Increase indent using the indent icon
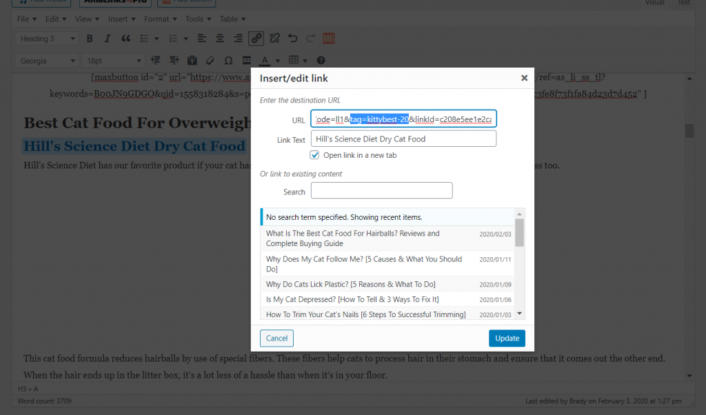The image size is (706, 415). (174, 60)
